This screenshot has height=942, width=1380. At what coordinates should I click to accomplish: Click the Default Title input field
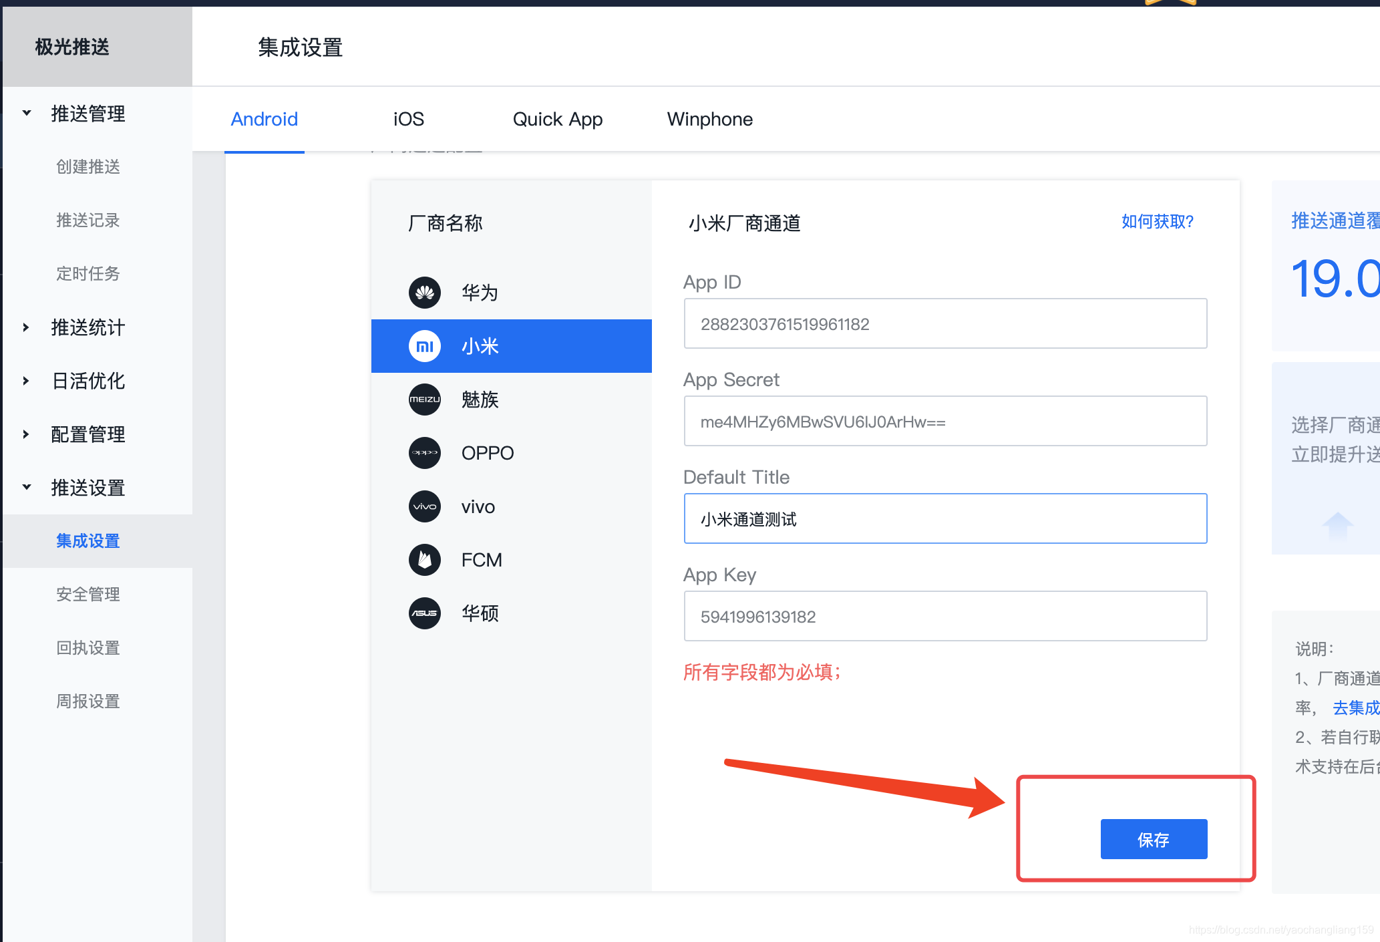[945, 518]
